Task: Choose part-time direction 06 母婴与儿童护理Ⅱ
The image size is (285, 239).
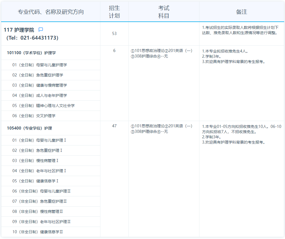Action: (x=42, y=191)
